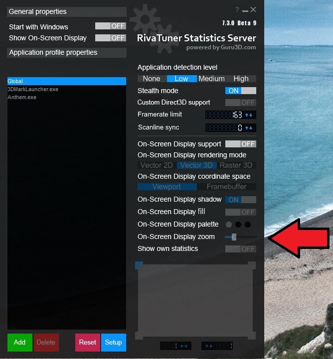Select 3DMarkLauncher.exe profile
Image resolution: width=333 pixels, height=359 pixels.
click(x=67, y=89)
